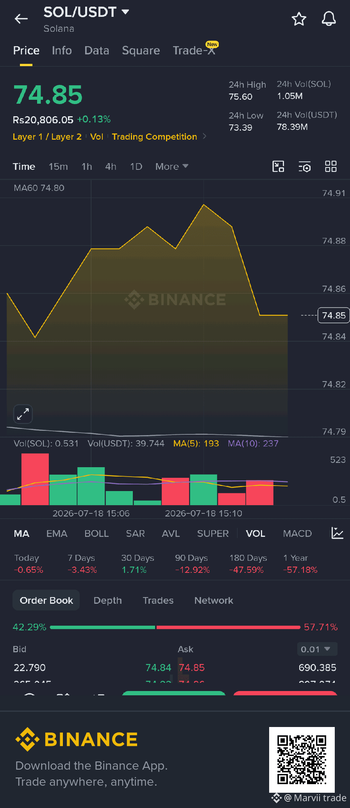Select the Depth tab
Screen dimensions: 350x808
[108, 600]
